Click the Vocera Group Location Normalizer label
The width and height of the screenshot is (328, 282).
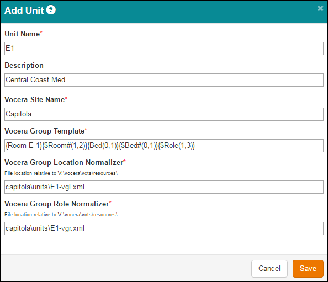[64, 162]
